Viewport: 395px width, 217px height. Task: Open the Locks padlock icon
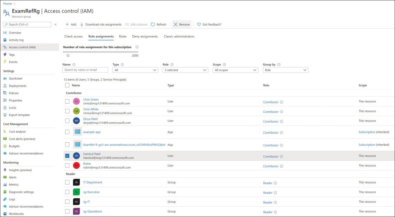point(5,108)
